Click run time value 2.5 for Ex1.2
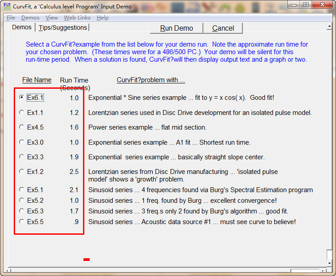 (74, 172)
